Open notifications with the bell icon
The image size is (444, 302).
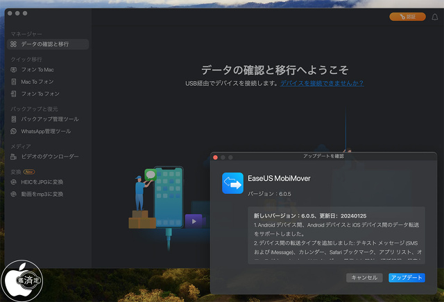click(435, 17)
